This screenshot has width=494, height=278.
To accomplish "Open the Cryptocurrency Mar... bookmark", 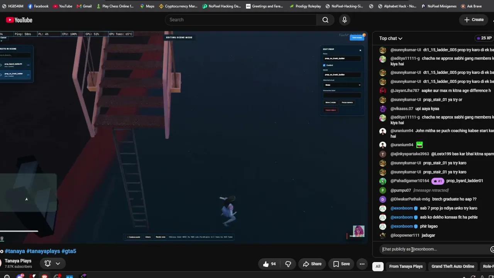I will pos(178,6).
